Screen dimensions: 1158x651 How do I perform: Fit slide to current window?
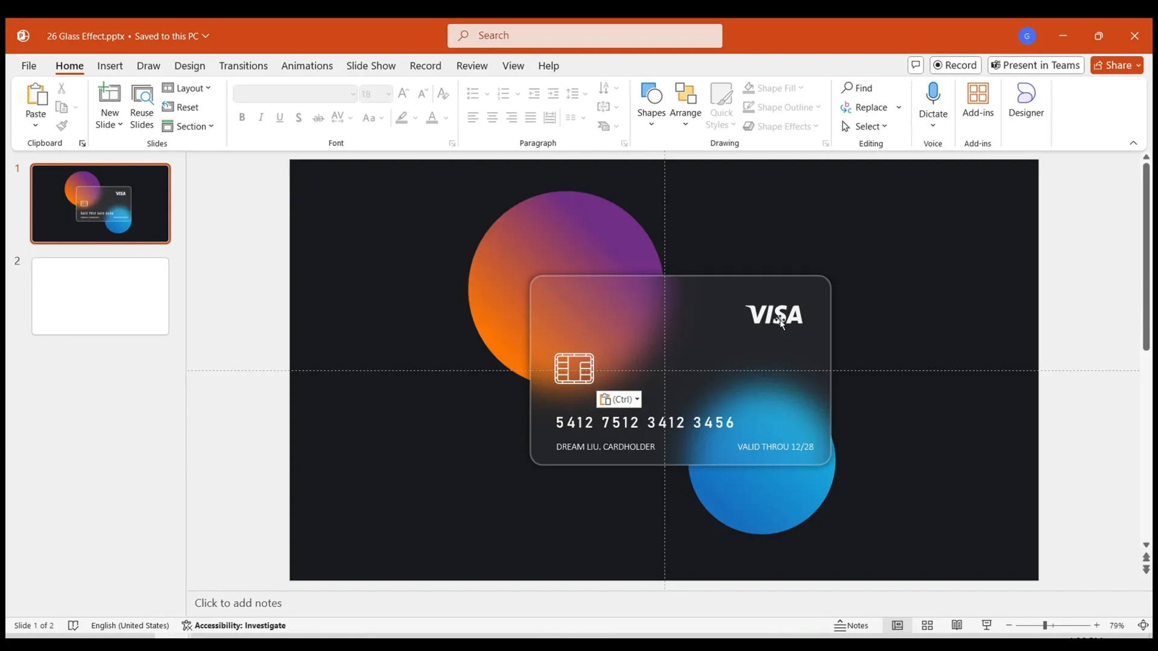click(1143, 626)
